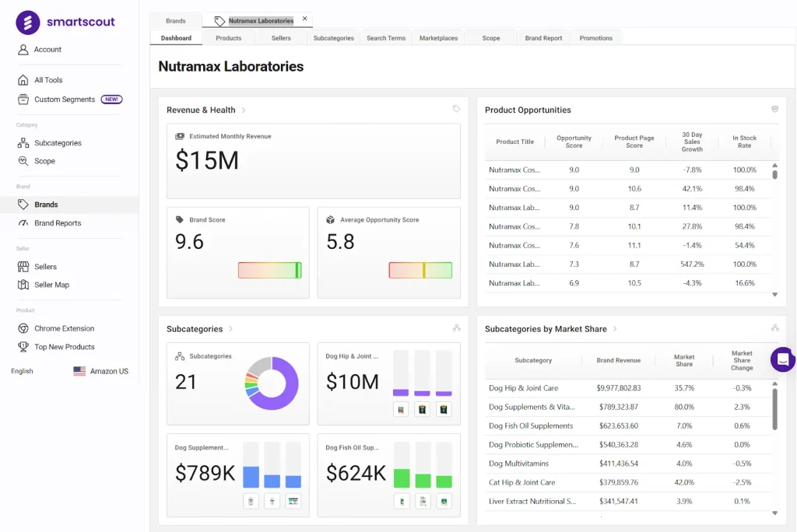Viewport: 797px width, 532px height.
Task: Click second product thumbnail under Dog Fish Oil card
Action: click(x=423, y=502)
